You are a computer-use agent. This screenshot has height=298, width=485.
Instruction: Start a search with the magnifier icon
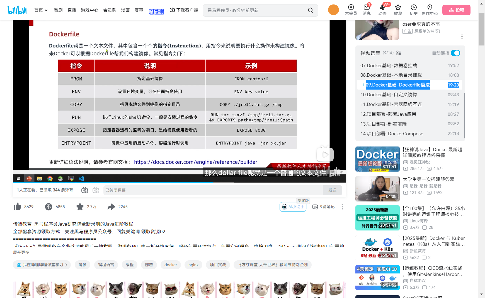click(311, 10)
